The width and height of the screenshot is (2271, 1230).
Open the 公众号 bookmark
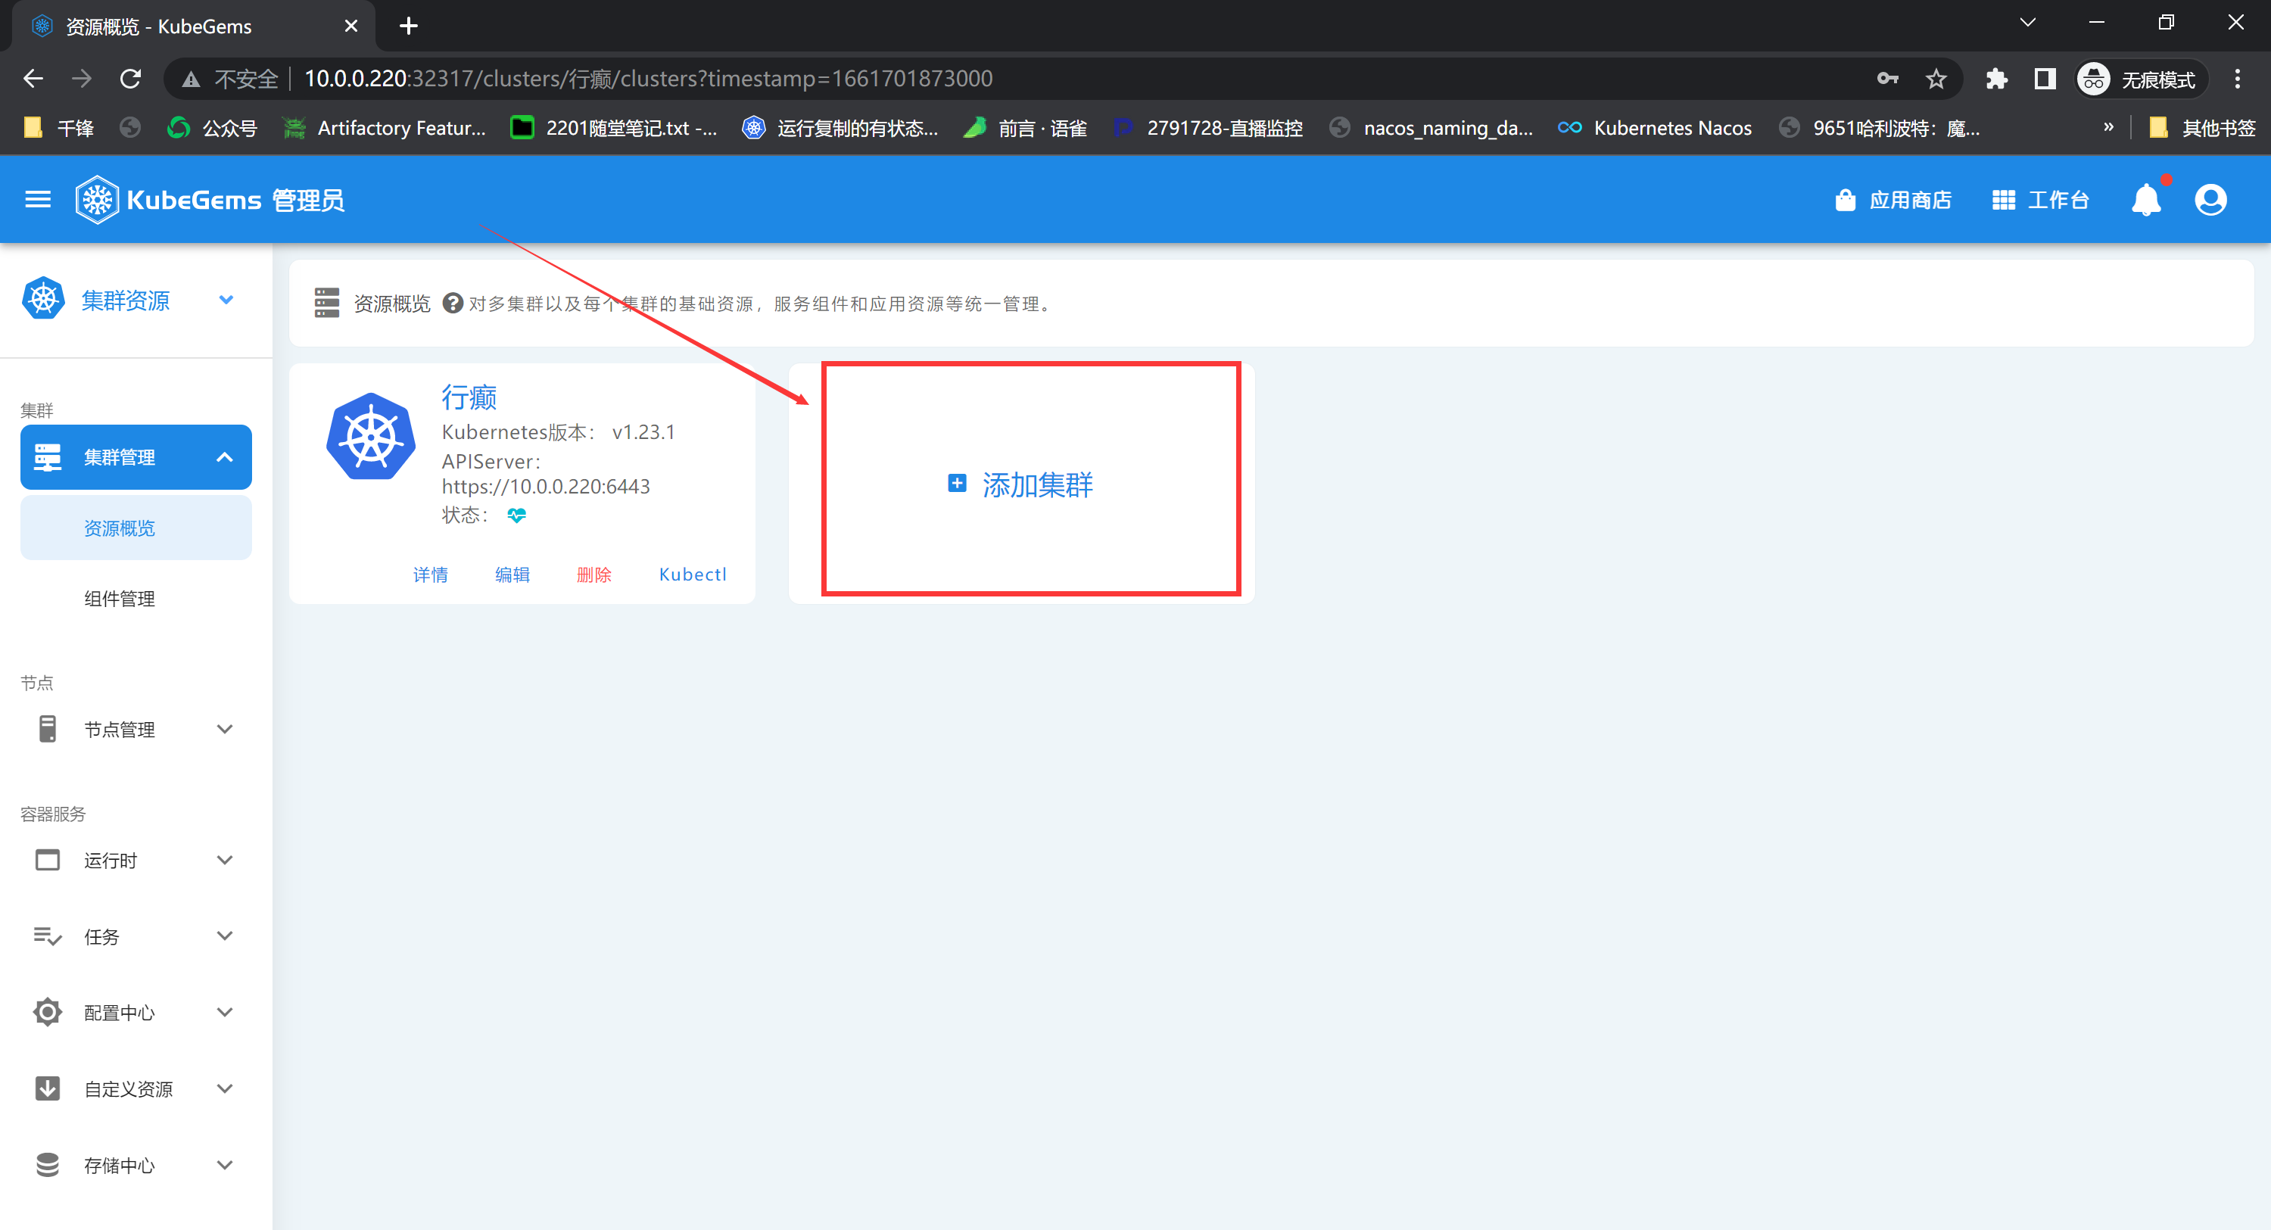[213, 129]
